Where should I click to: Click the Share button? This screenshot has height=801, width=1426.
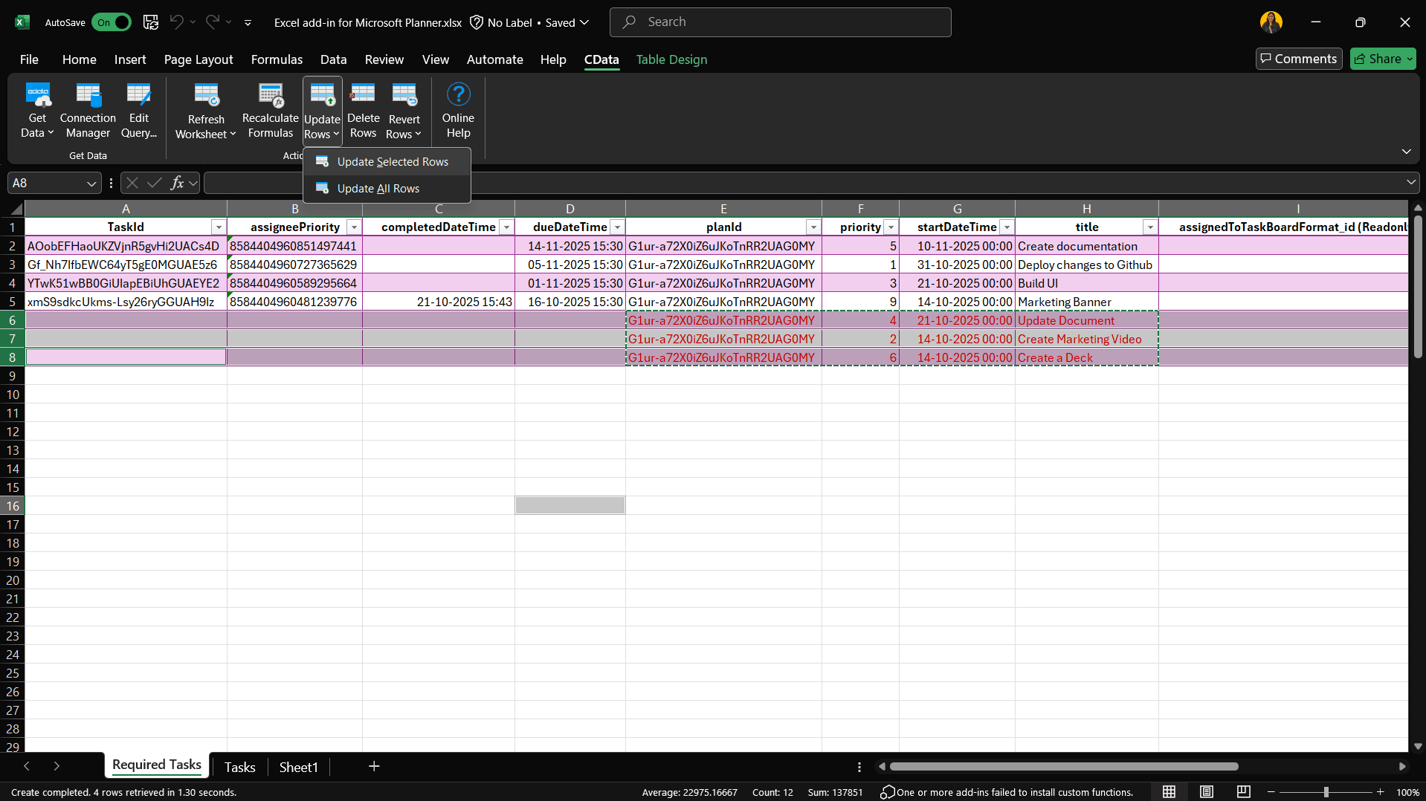(x=1382, y=59)
